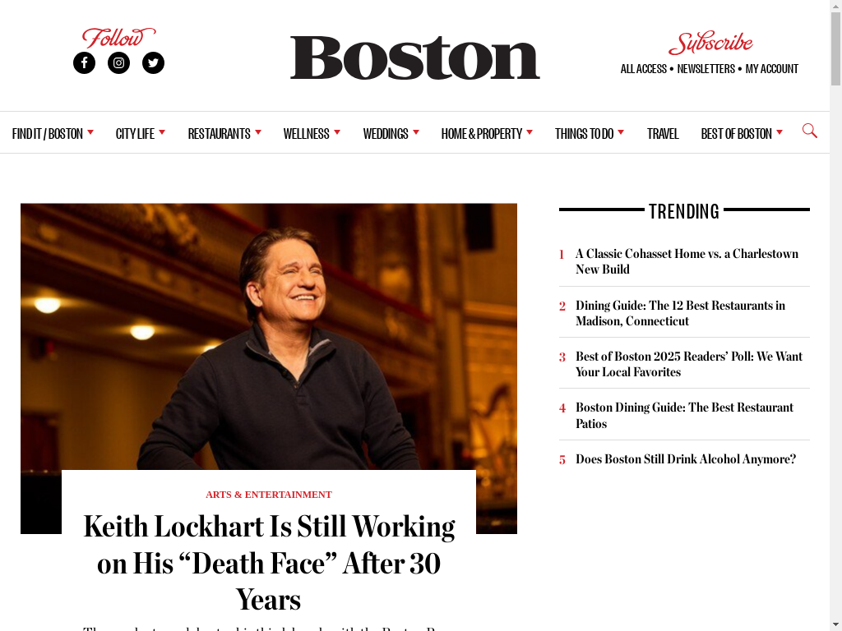
Task: Click the page's vertical scrollbar thumb
Action: point(835,48)
